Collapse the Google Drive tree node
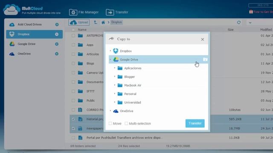The height and width of the screenshot is (153, 273). click(110, 59)
